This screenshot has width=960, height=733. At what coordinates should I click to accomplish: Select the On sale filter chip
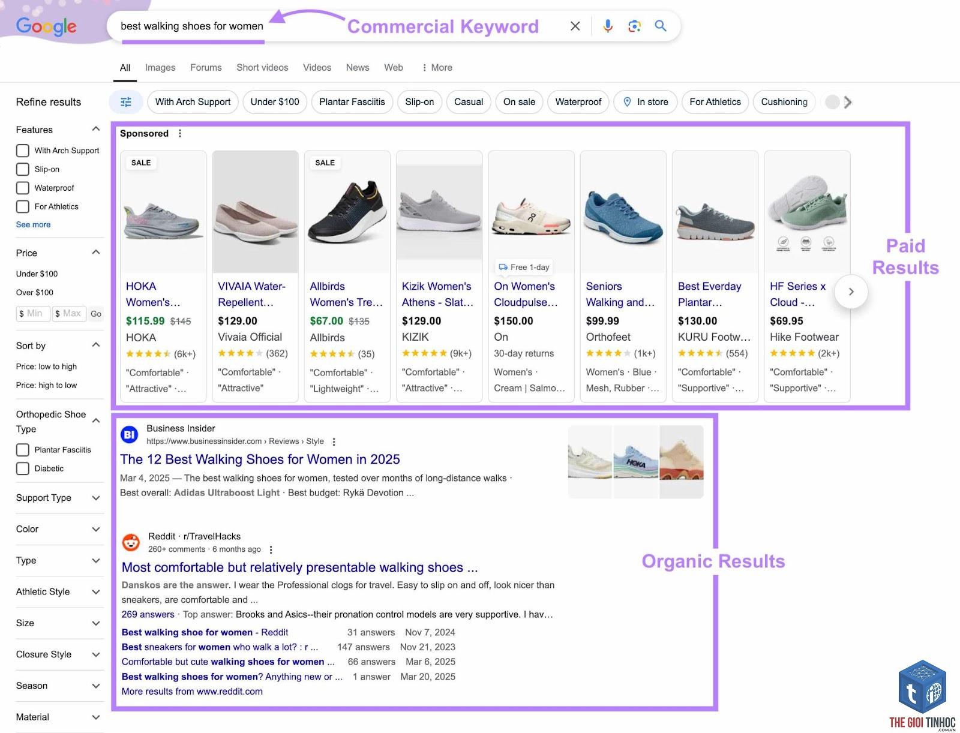(x=519, y=102)
